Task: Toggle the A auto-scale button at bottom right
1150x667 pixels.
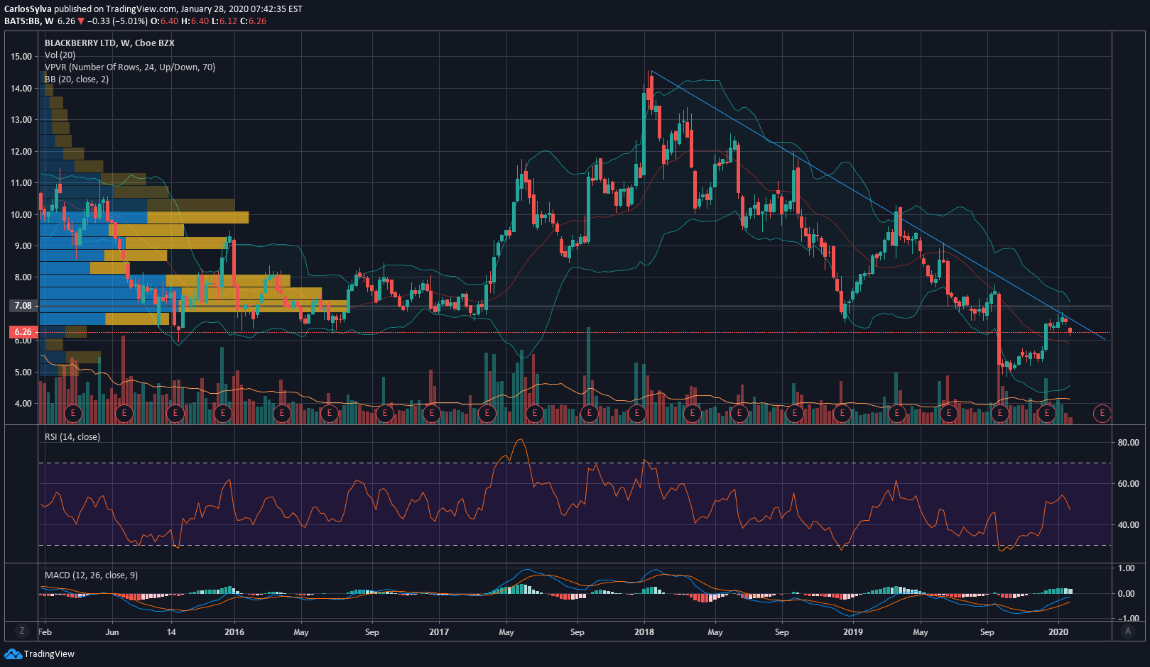Action: [x=1127, y=631]
